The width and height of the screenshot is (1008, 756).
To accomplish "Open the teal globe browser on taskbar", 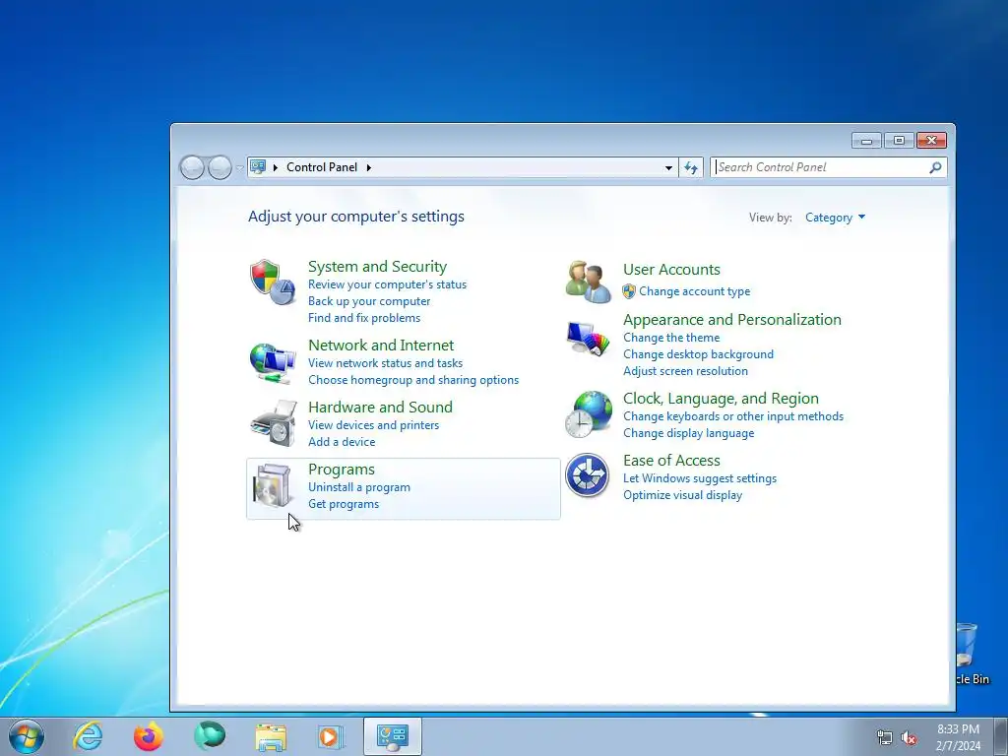I will click(210, 735).
